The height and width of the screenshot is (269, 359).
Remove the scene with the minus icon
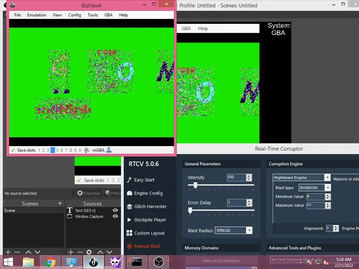[x=17, y=252]
